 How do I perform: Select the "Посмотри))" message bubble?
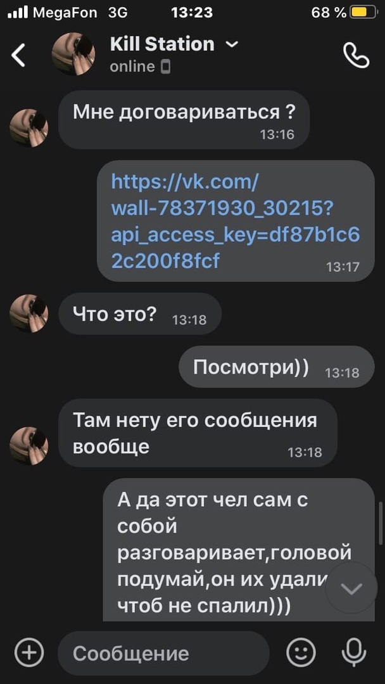277,367
